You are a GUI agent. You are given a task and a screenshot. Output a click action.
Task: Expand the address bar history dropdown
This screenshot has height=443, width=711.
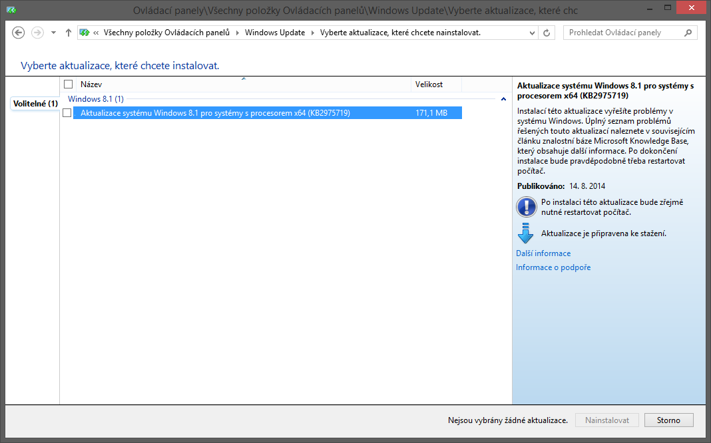(533, 33)
